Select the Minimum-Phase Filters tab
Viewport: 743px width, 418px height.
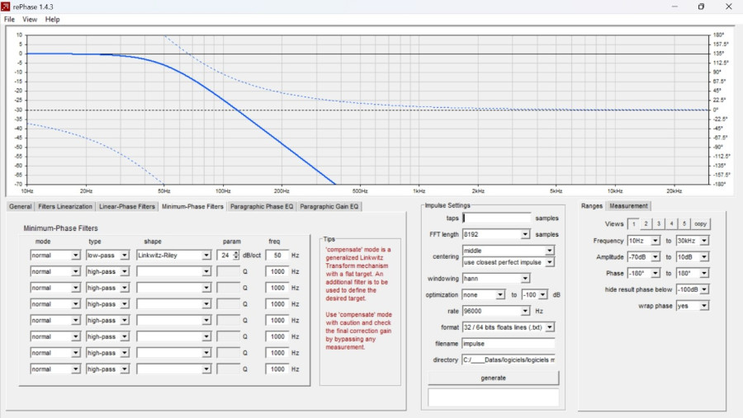point(192,206)
